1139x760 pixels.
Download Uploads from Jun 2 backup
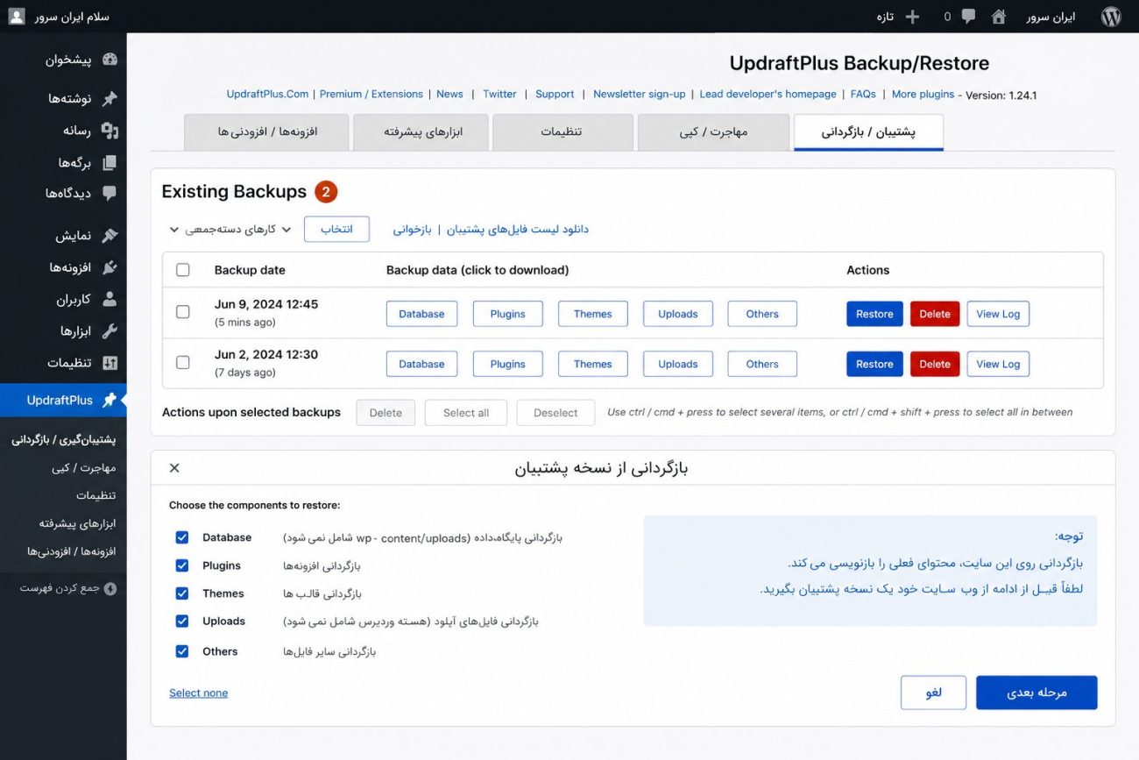click(x=678, y=364)
